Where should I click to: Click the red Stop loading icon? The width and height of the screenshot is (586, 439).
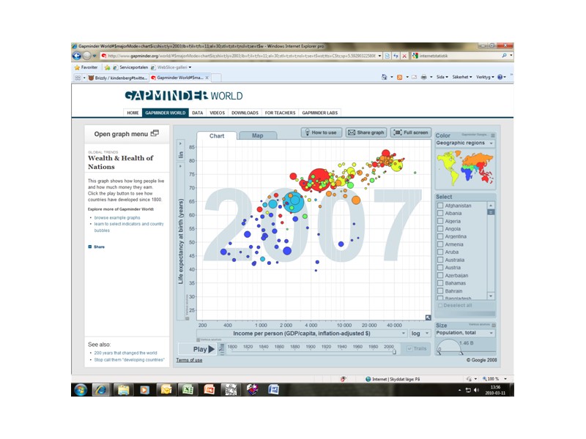404,56
